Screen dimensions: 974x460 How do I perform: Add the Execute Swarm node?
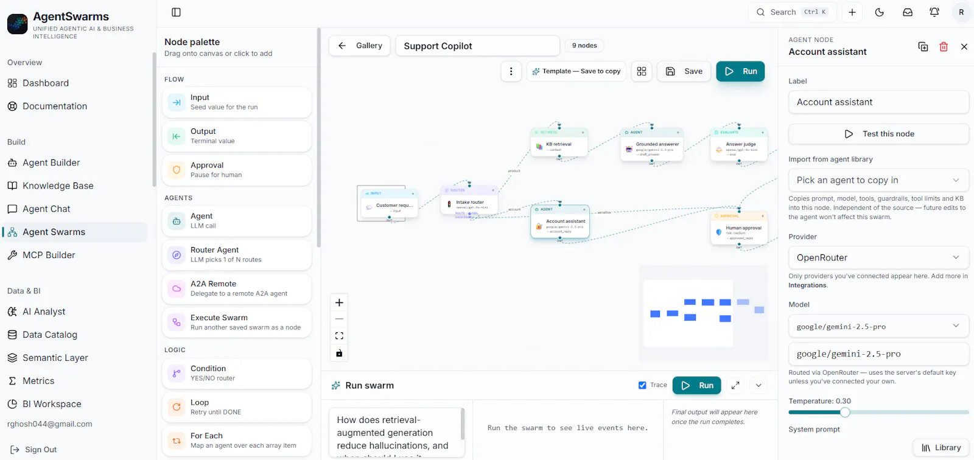[237, 322]
